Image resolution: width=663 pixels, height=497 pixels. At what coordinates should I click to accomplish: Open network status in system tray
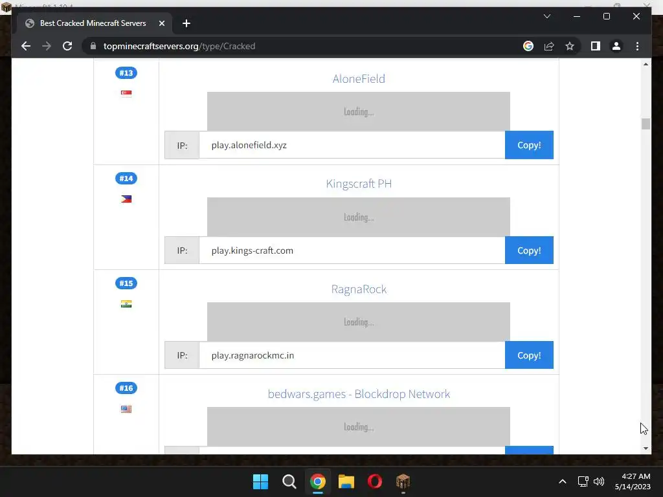(x=583, y=481)
